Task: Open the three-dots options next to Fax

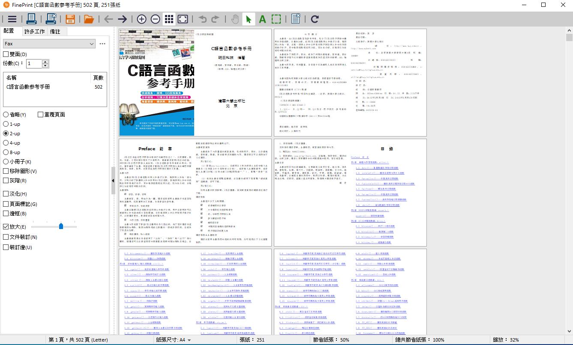Action: pyautogui.click(x=102, y=44)
